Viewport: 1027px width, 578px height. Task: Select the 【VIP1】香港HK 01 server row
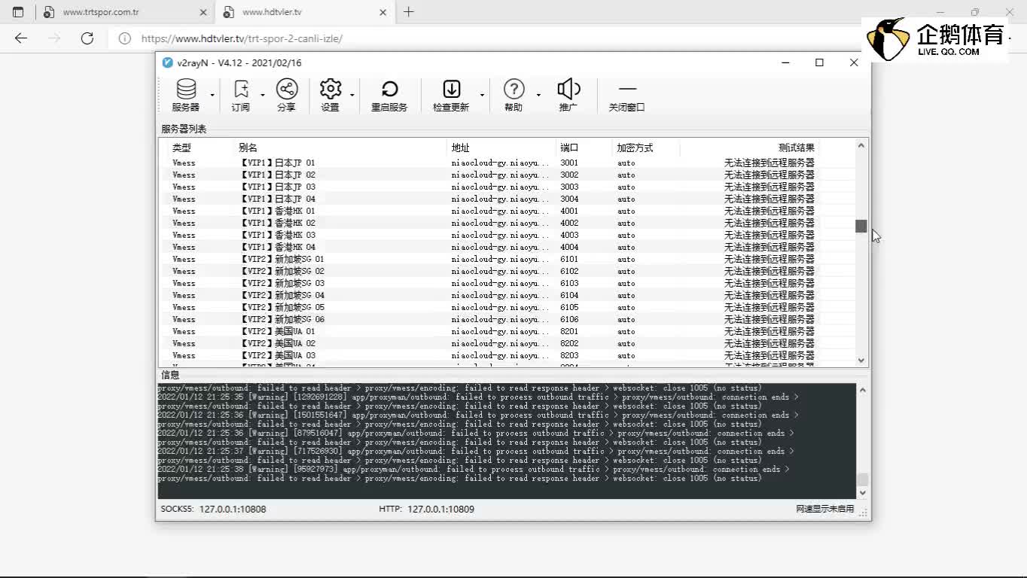tap(277, 211)
